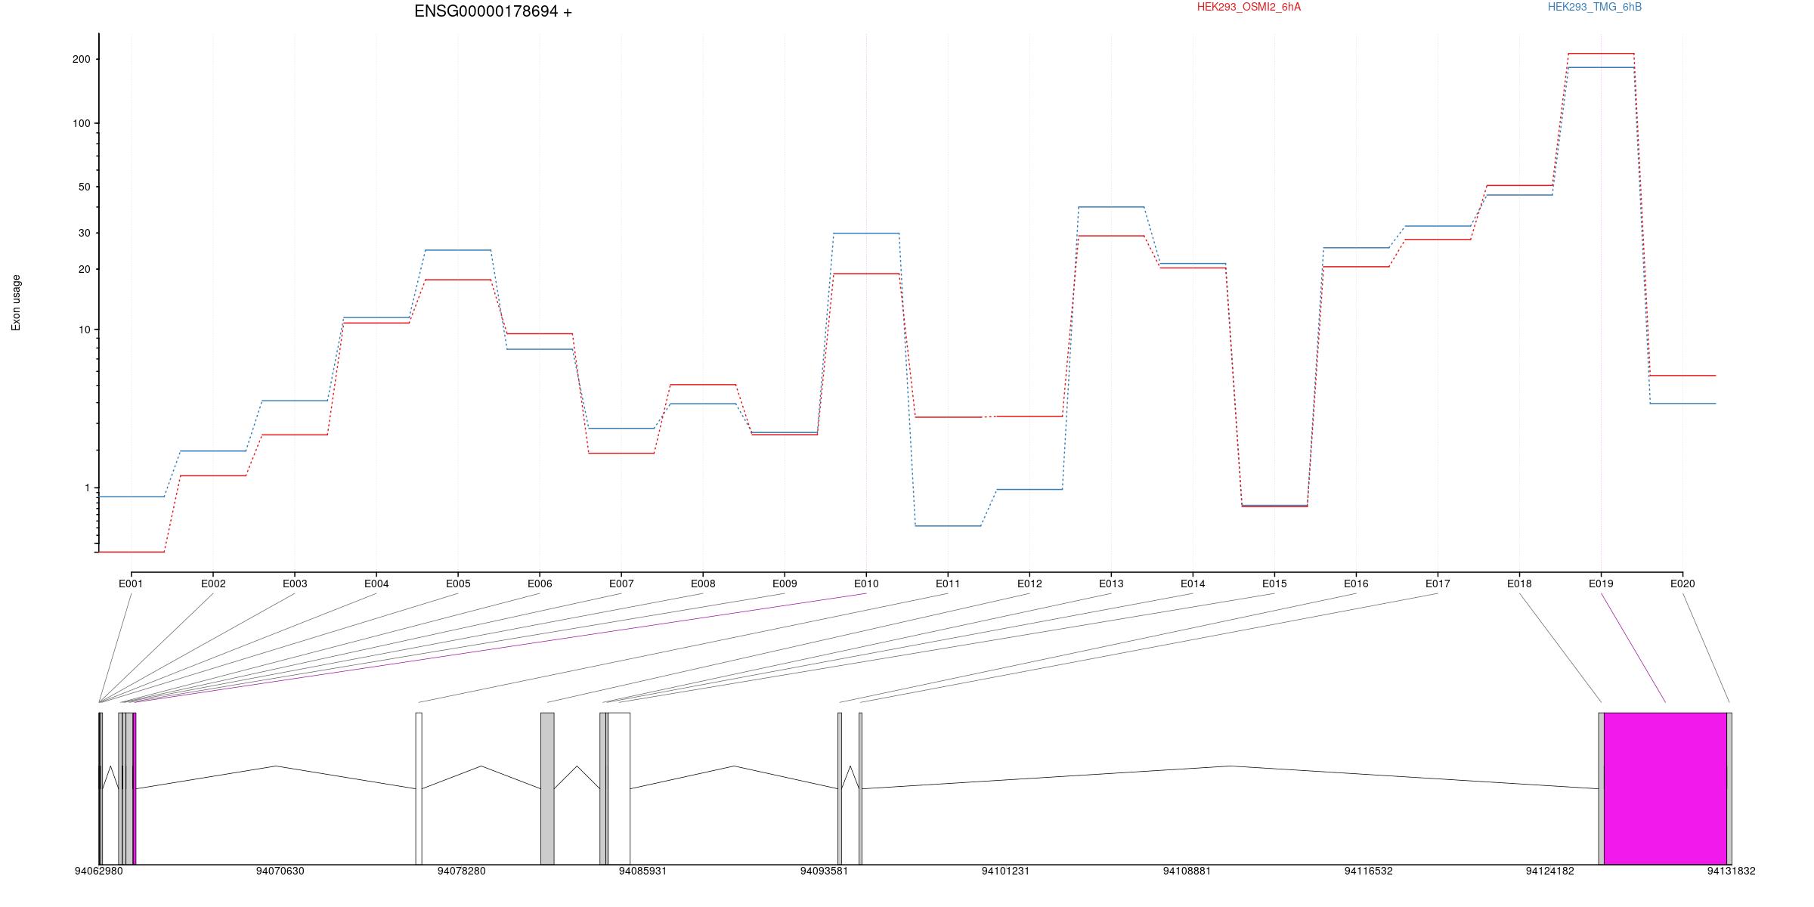Click the E014 exon label

(x=1193, y=584)
